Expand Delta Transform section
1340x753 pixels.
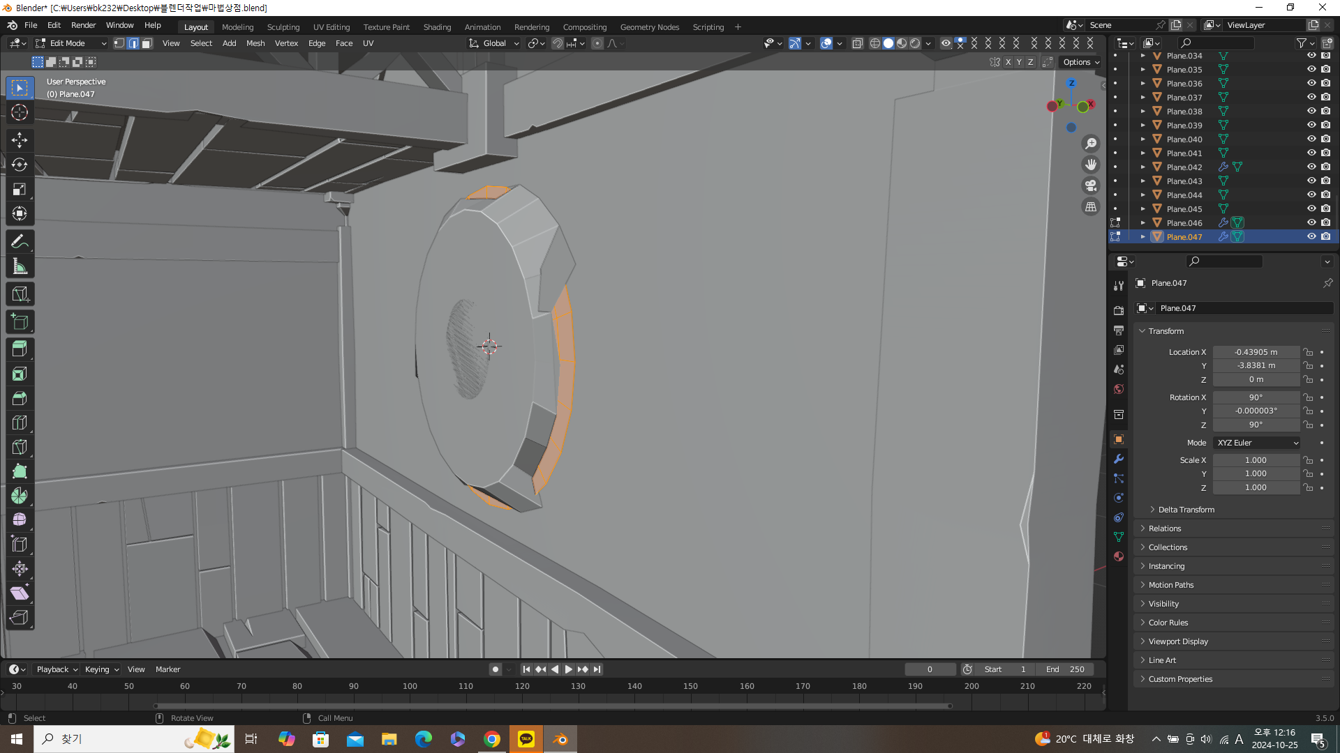1186,510
